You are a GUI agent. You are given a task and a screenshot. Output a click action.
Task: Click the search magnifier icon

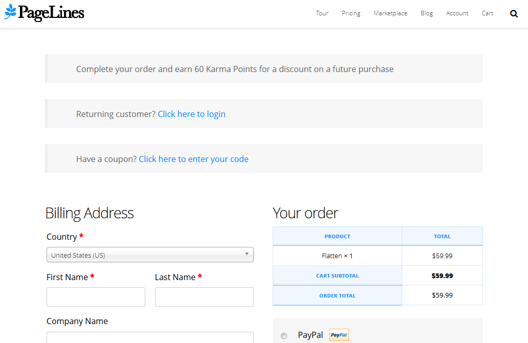(x=514, y=14)
